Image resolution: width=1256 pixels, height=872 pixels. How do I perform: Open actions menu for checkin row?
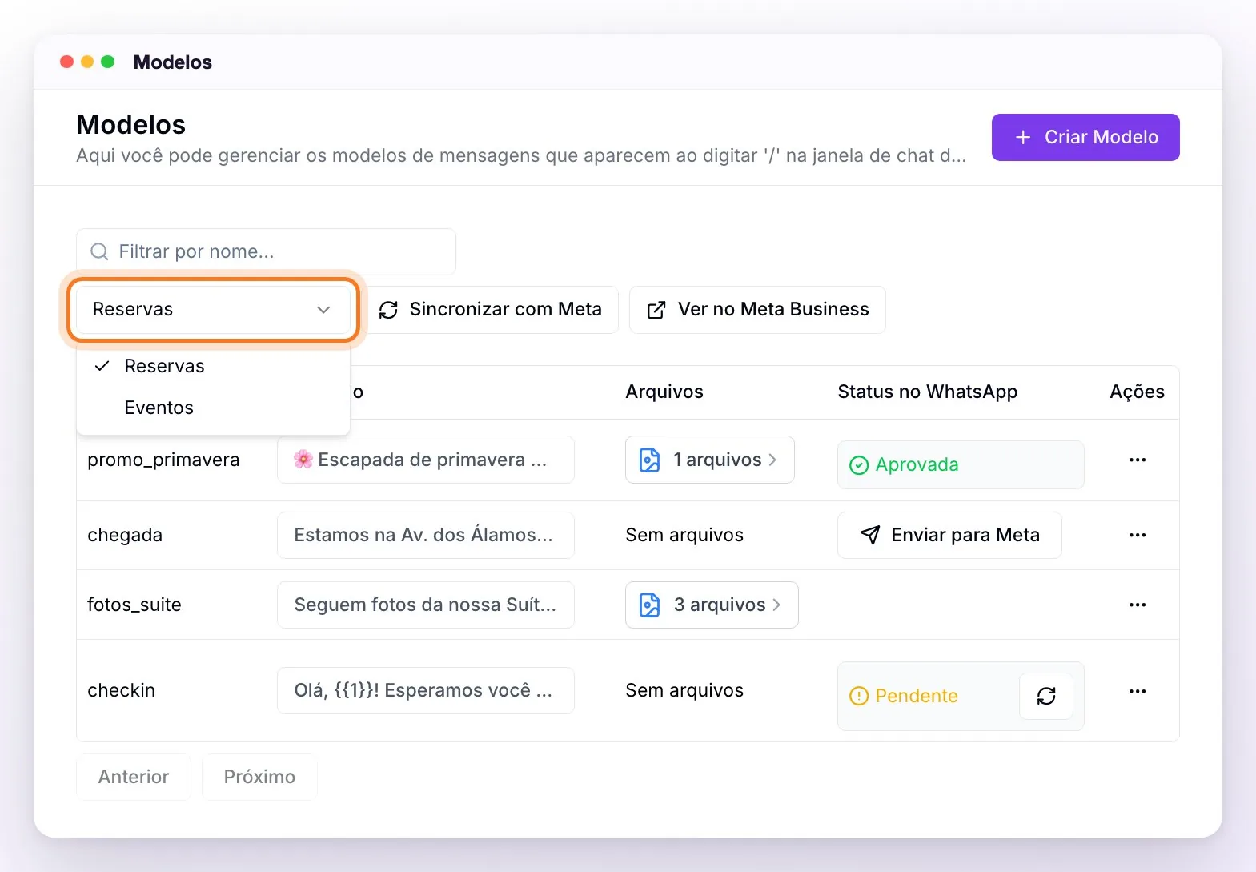[x=1137, y=690]
